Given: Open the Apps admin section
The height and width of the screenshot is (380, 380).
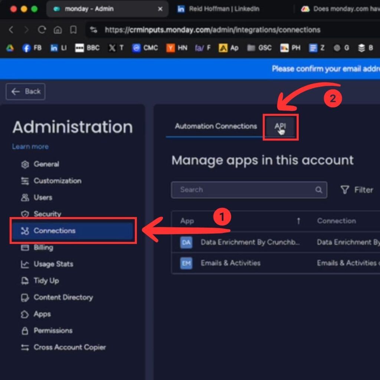Looking at the screenshot, I should click(x=36, y=314).
